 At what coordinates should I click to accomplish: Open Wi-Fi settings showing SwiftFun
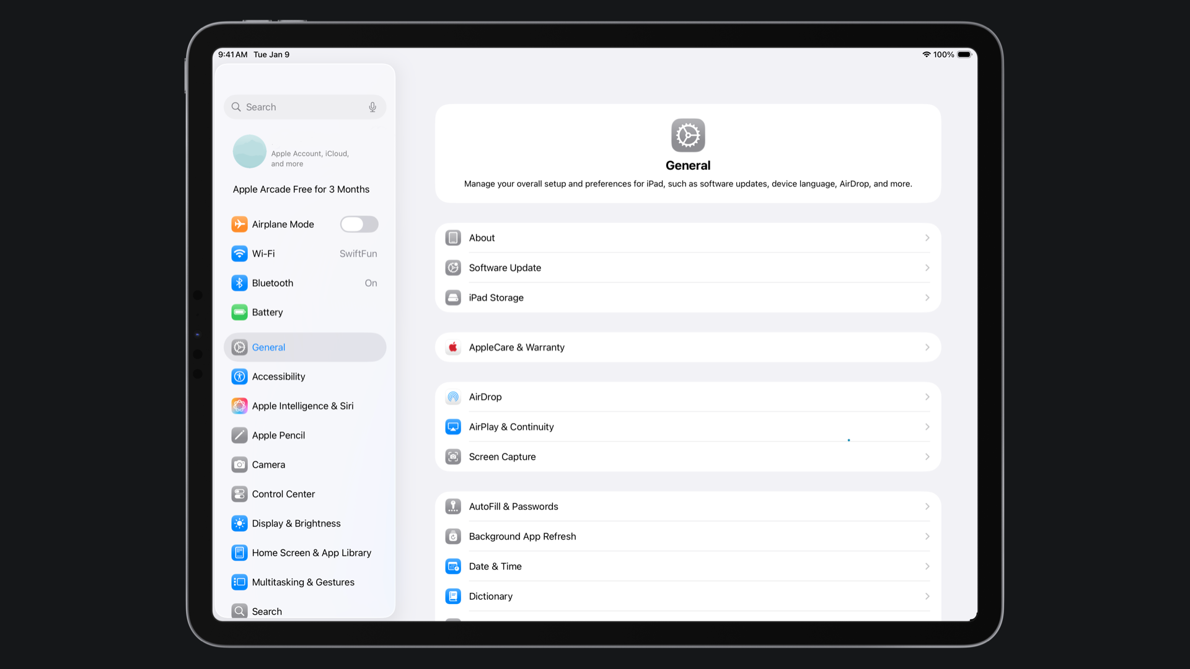click(304, 254)
